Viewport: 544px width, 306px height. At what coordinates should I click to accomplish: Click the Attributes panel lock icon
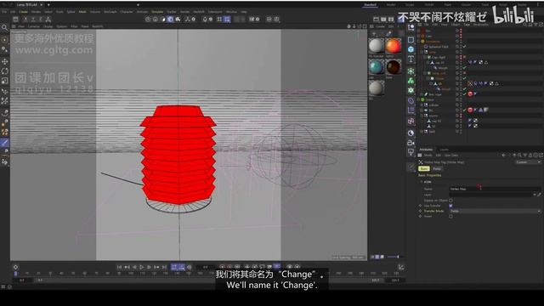[x=530, y=156]
